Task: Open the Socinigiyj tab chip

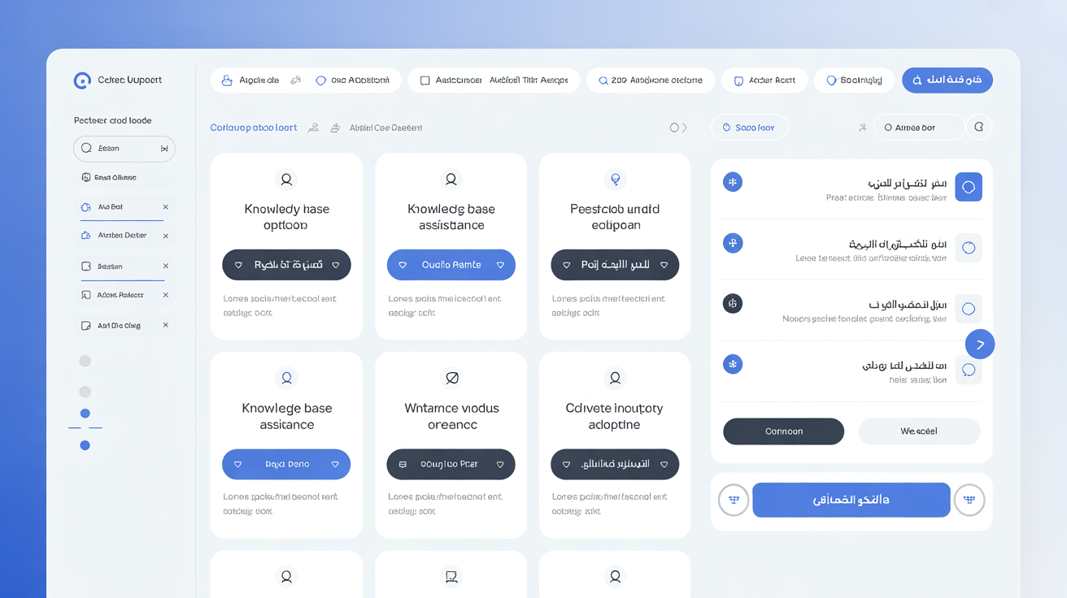Action: click(854, 80)
